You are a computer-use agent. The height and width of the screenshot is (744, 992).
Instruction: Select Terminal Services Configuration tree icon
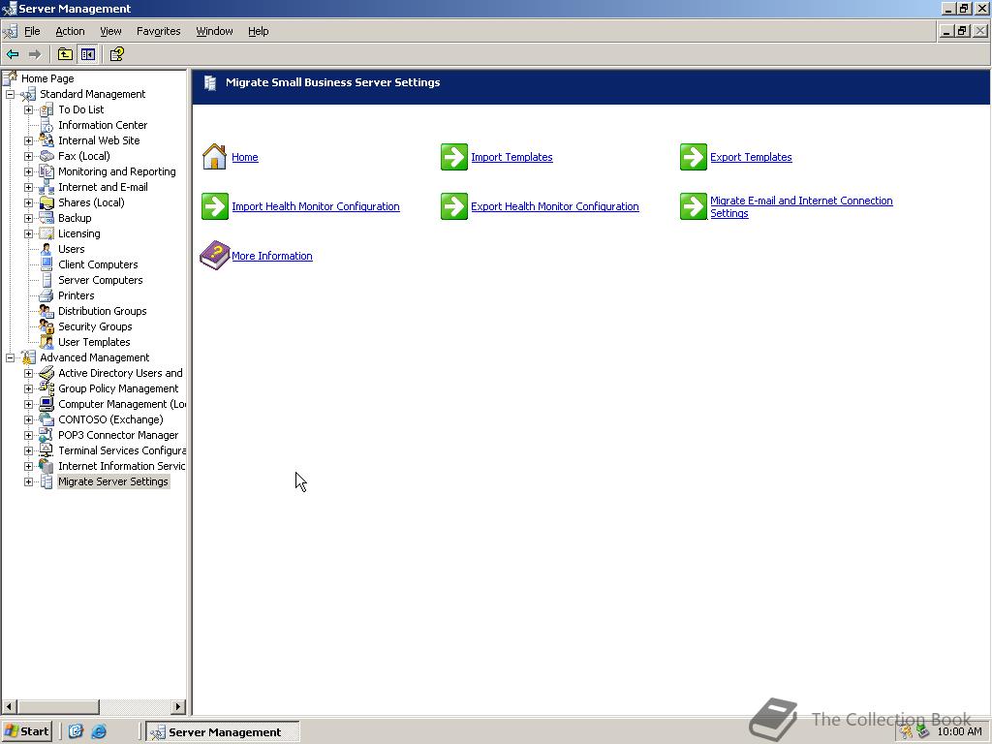tap(46, 450)
